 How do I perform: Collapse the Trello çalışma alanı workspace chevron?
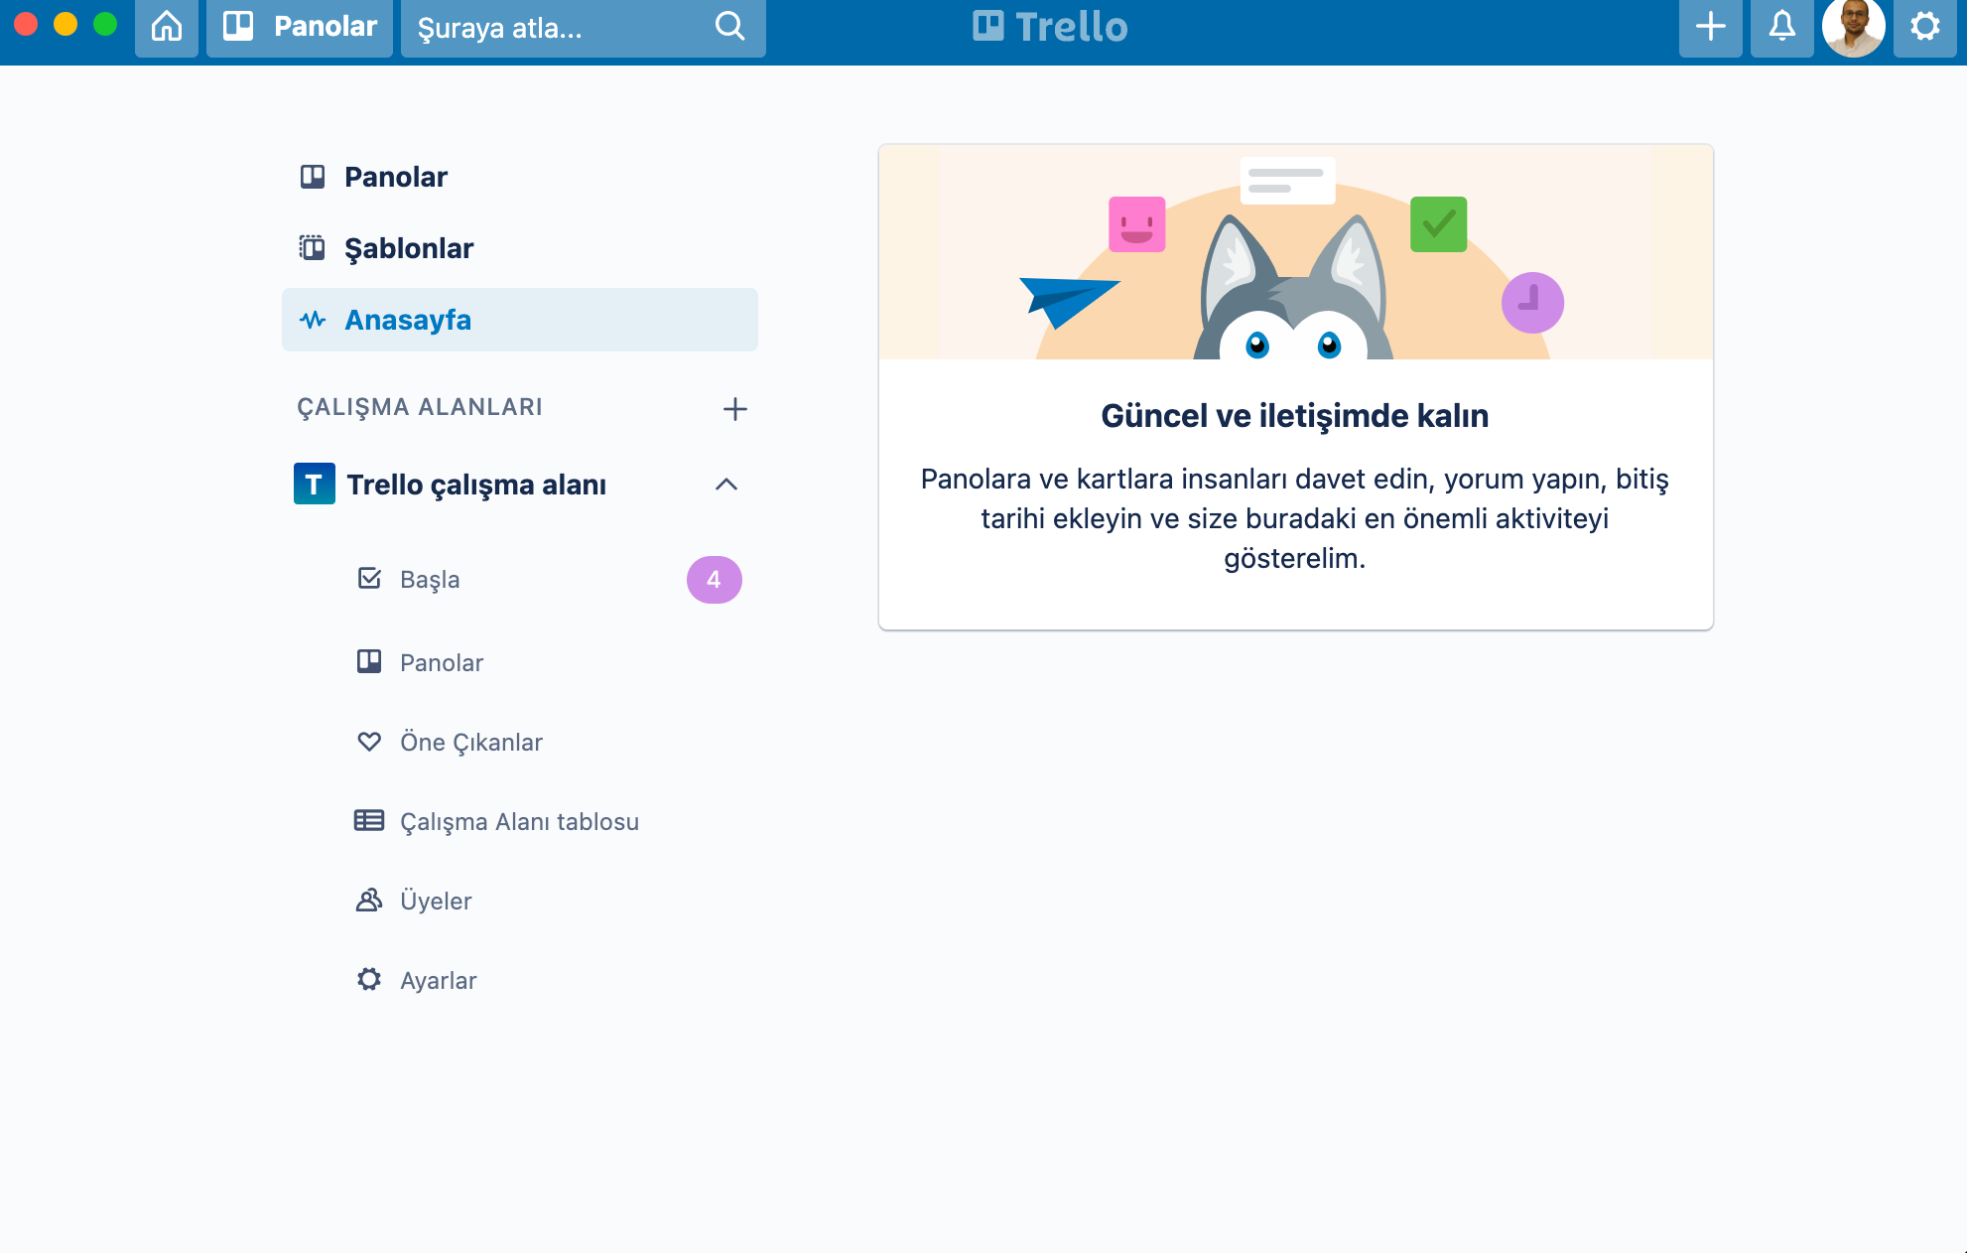click(x=726, y=485)
